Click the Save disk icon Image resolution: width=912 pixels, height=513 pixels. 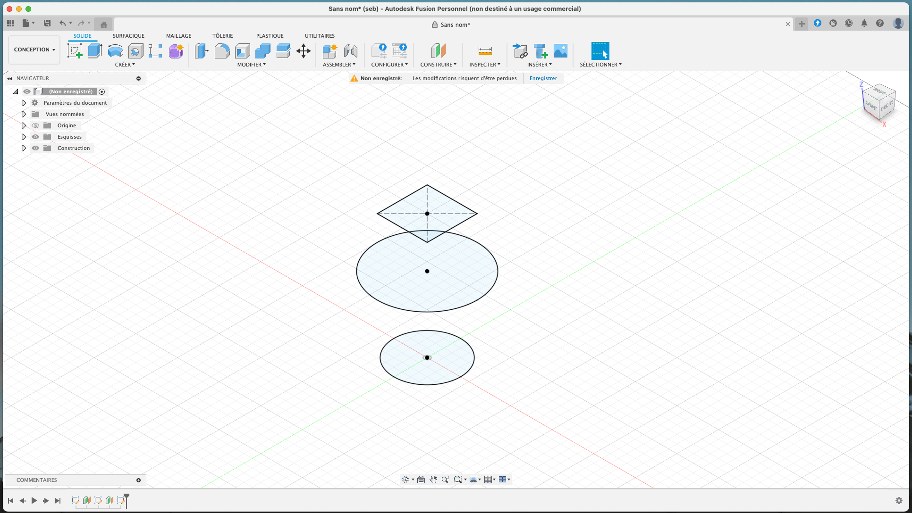coord(47,23)
